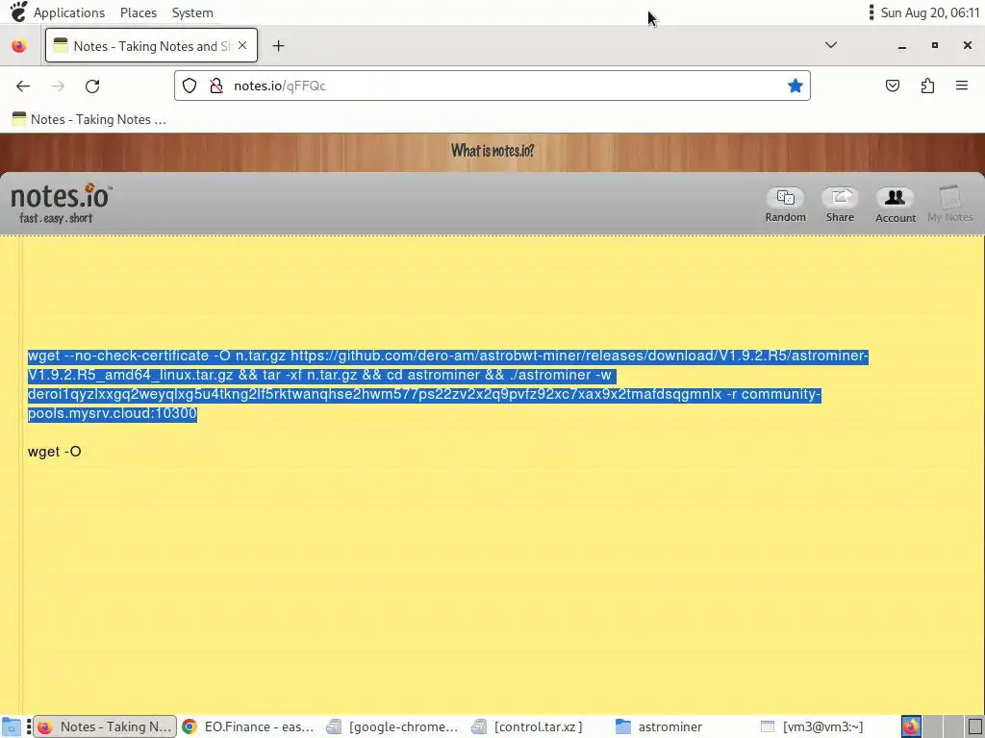Close the Notes tab with its X
Viewport: 985px width, 738px height.
pyautogui.click(x=242, y=46)
